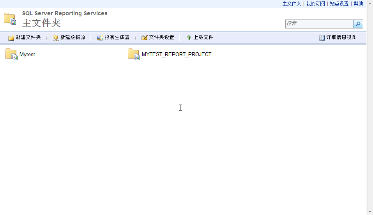
Task: Click the 报表生成器 report builder icon
Action: [100, 37]
